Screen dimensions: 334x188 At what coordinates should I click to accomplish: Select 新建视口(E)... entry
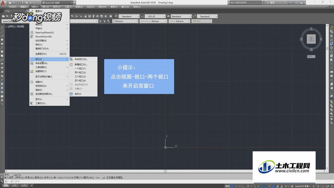[83, 64]
